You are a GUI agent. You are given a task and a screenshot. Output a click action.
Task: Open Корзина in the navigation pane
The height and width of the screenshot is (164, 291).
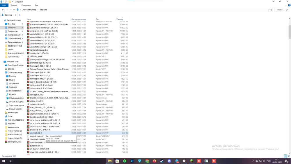[x=12, y=124]
